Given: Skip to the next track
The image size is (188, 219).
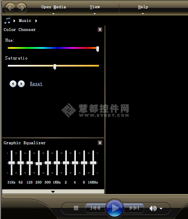Looking at the screenshot, I should [134, 208].
